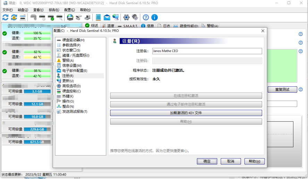The image size is (308, 179).
Task: Click the 100 % health bar
Action: tap(37, 33)
